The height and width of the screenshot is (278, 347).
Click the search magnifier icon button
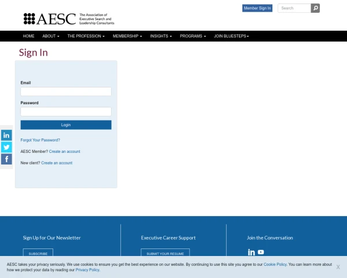(315, 8)
